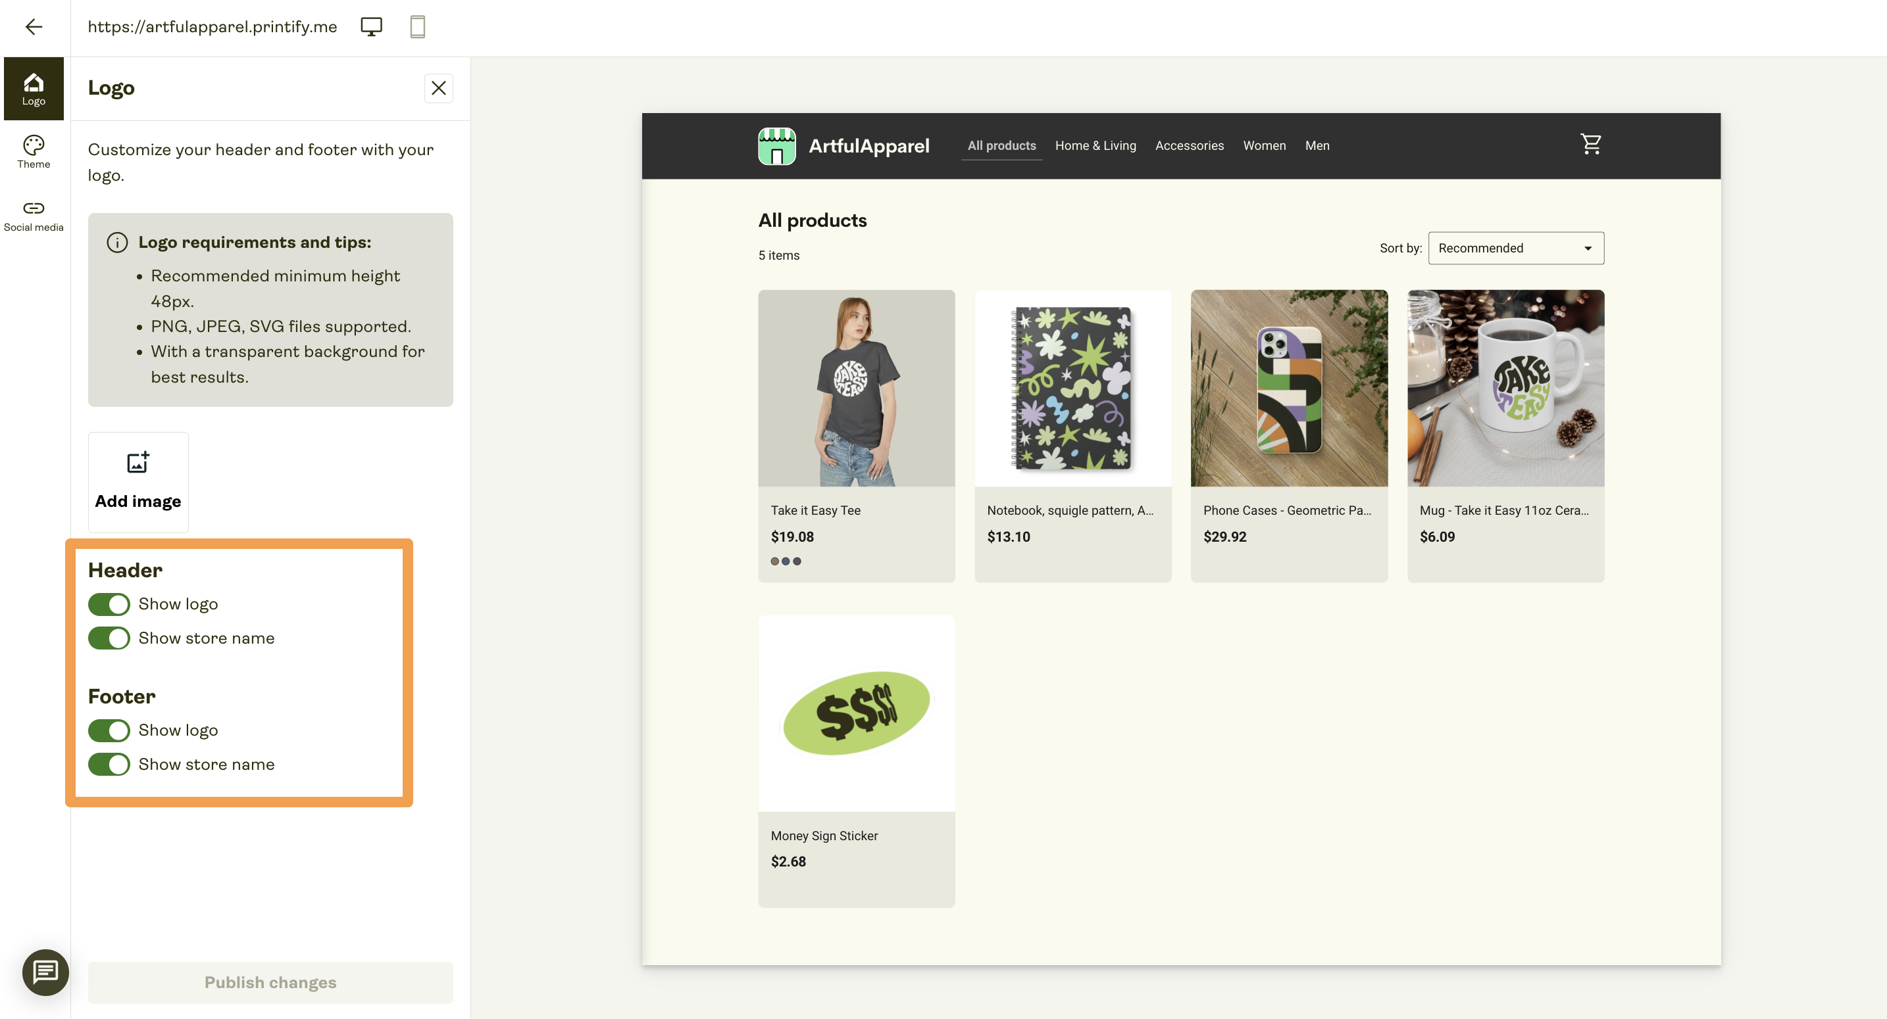Open the chat support bubble
This screenshot has width=1887, height=1019.
tap(45, 973)
